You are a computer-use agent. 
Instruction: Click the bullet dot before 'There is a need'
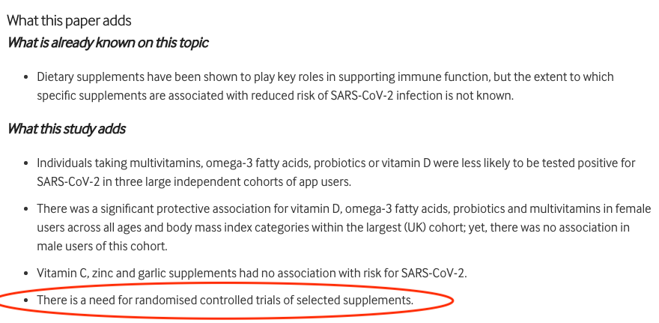pyautogui.click(x=26, y=301)
